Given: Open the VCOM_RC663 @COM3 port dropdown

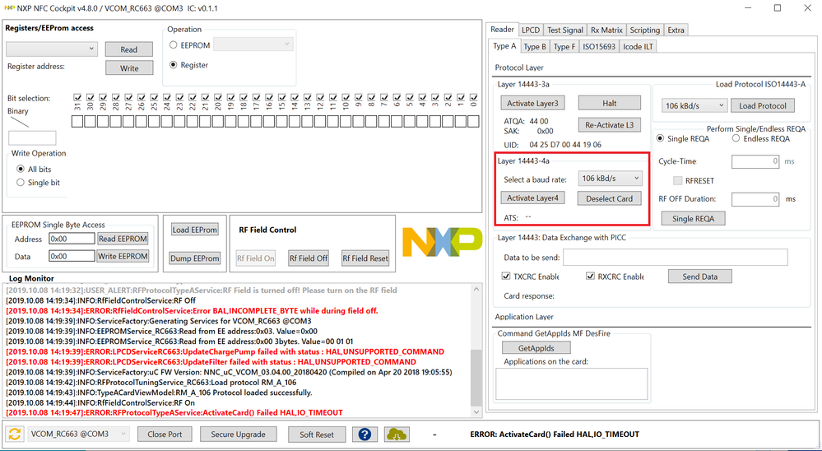Looking at the screenshot, I should click(x=77, y=435).
